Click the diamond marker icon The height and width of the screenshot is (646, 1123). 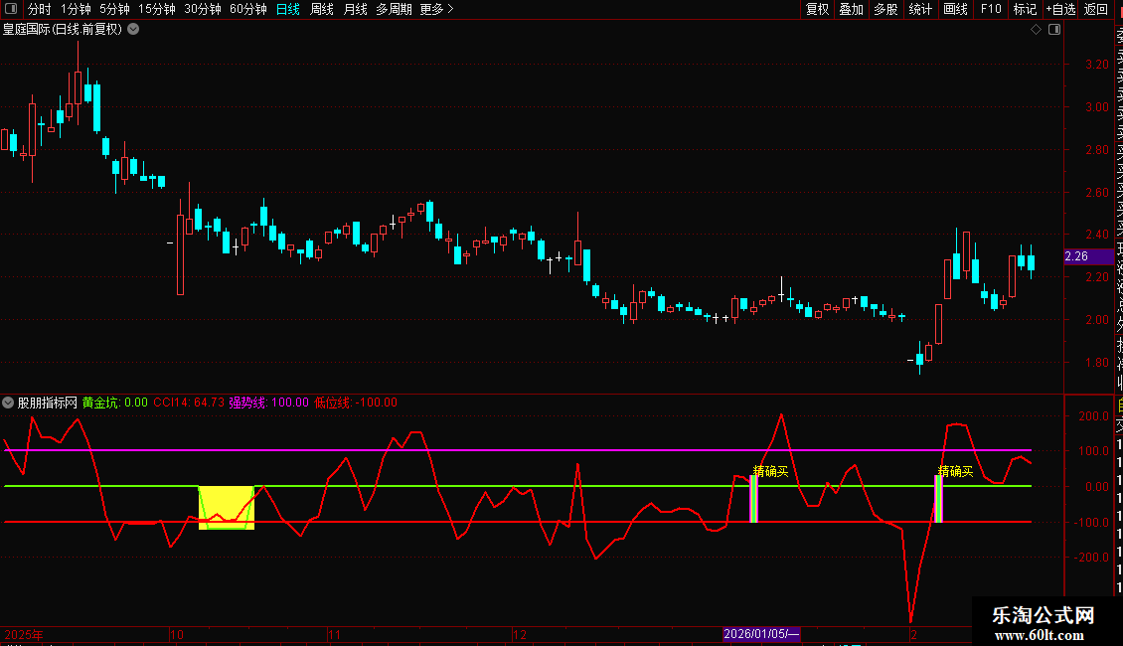tap(1036, 30)
